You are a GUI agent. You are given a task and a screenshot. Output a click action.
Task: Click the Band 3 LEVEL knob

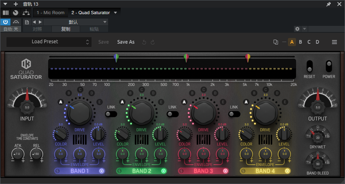222,134
